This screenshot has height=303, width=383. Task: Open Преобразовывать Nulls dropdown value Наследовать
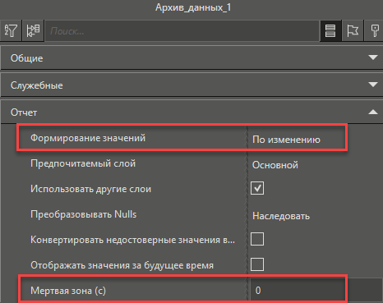coord(281,216)
